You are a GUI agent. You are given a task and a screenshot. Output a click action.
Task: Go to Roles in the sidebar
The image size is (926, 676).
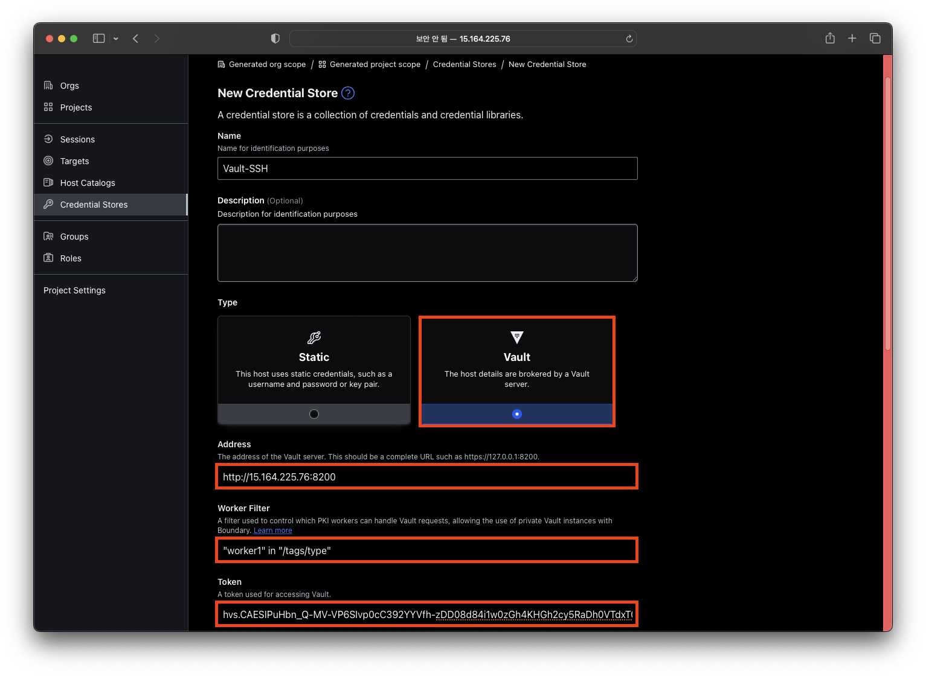tap(111, 258)
